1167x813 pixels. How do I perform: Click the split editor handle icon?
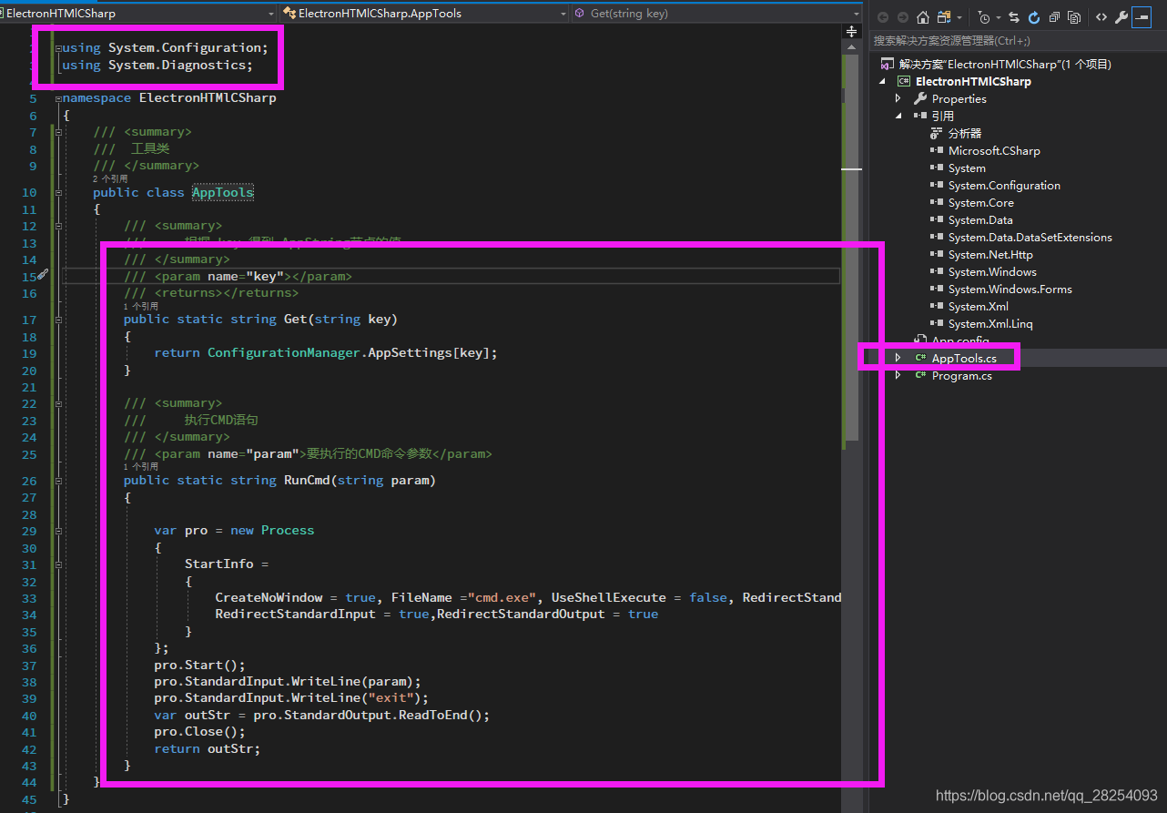coord(852,31)
